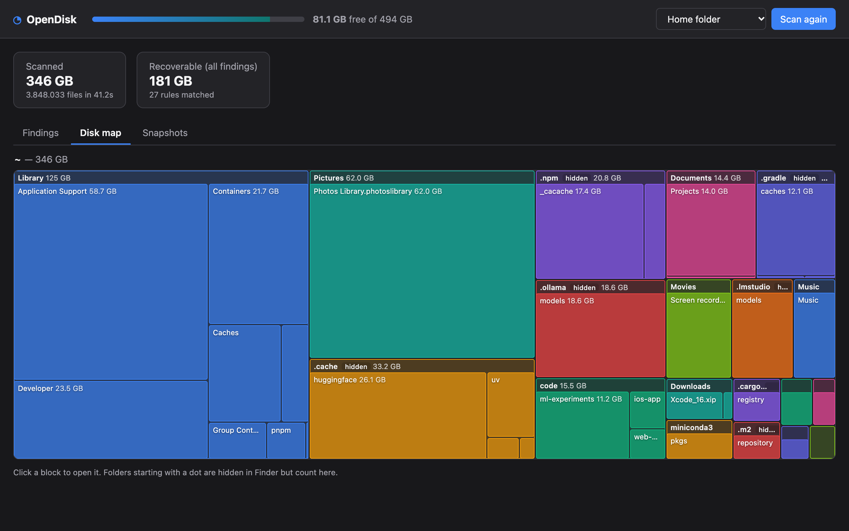Open the .gradle caches 12.1 GB block
The width and height of the screenshot is (849, 531).
(796, 229)
